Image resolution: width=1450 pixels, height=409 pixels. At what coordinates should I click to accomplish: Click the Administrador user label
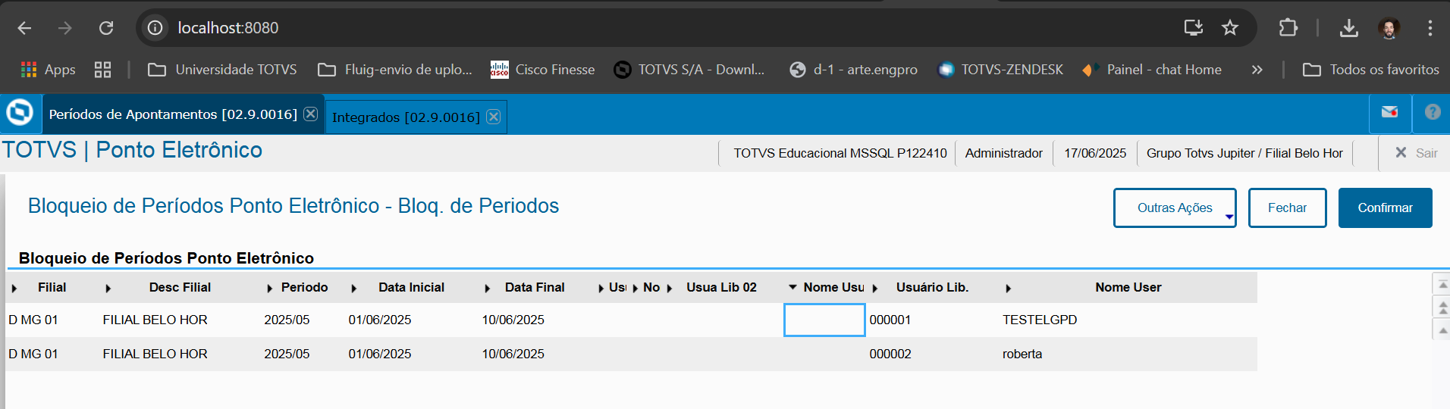tap(1003, 153)
